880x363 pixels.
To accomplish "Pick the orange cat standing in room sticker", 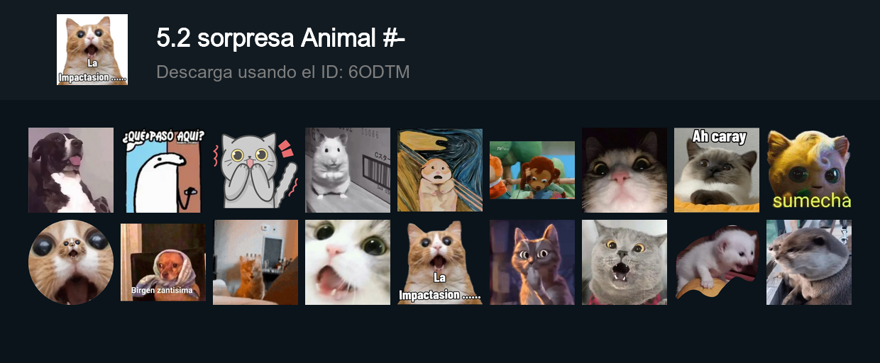I will (255, 262).
